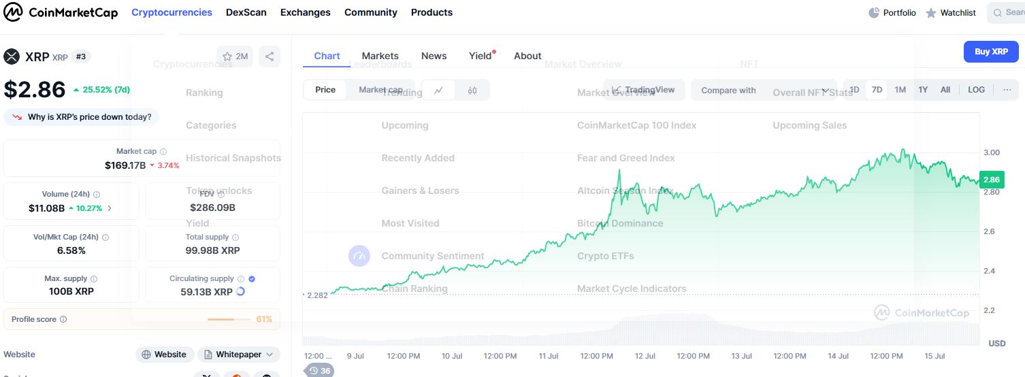Open the Community nav menu
This screenshot has width=1025, height=377.
[x=371, y=12]
